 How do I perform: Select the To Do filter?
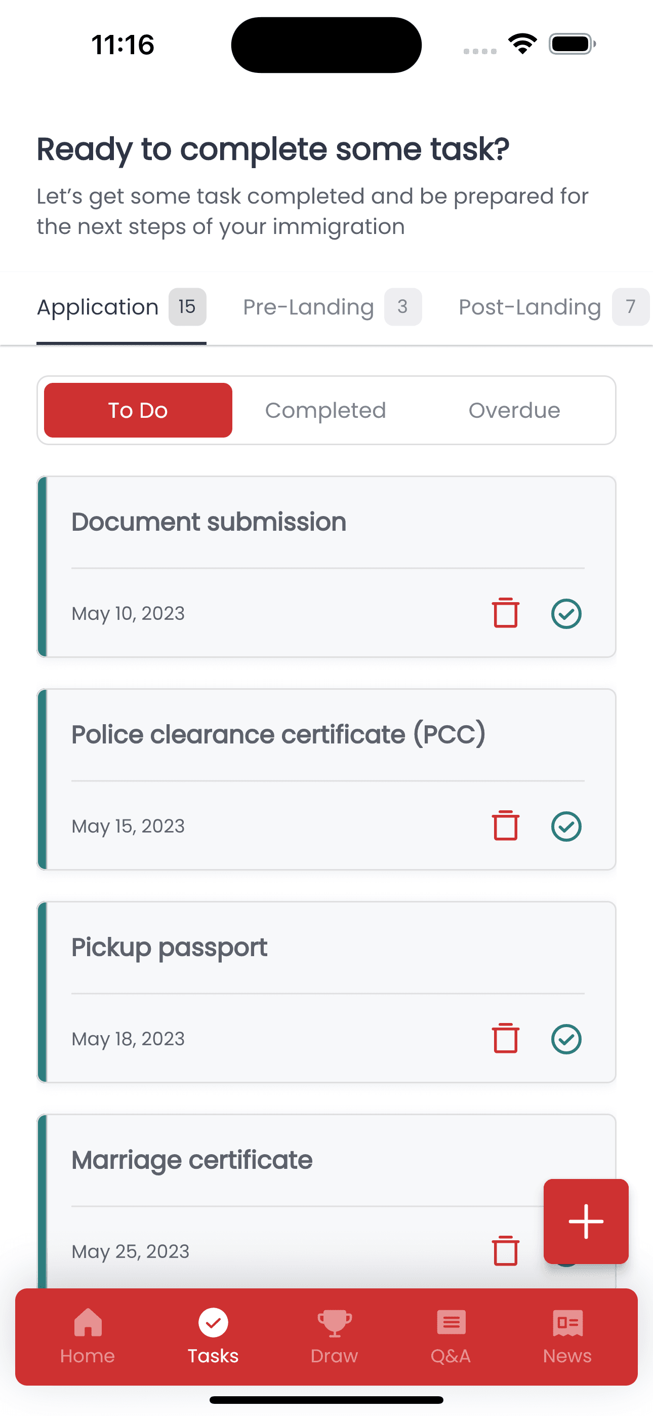coord(138,410)
